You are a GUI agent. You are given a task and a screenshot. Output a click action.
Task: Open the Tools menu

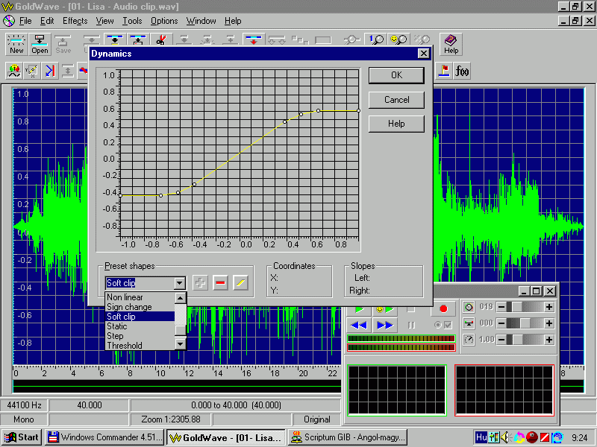point(132,21)
